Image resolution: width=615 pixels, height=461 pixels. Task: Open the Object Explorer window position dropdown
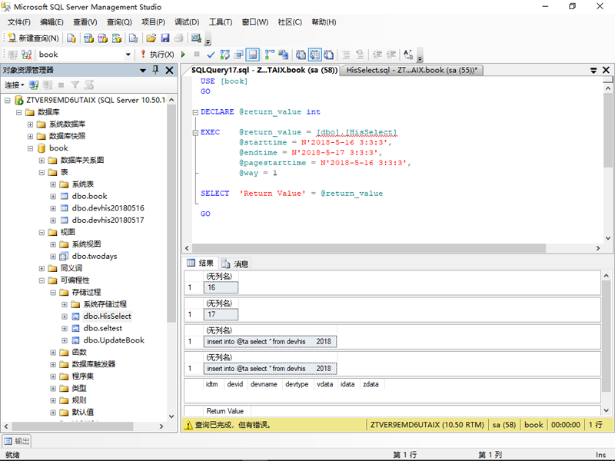click(x=143, y=71)
